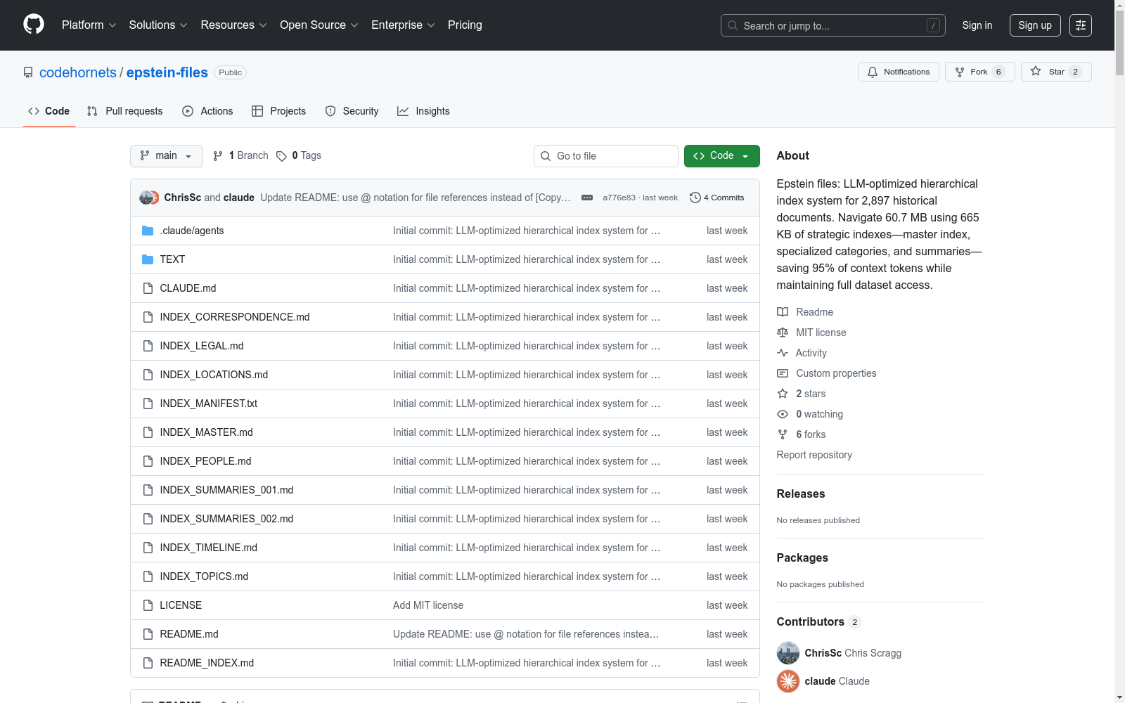Click the scale icon beside MIT license
Screen dimensions: 1125x703
click(783, 333)
